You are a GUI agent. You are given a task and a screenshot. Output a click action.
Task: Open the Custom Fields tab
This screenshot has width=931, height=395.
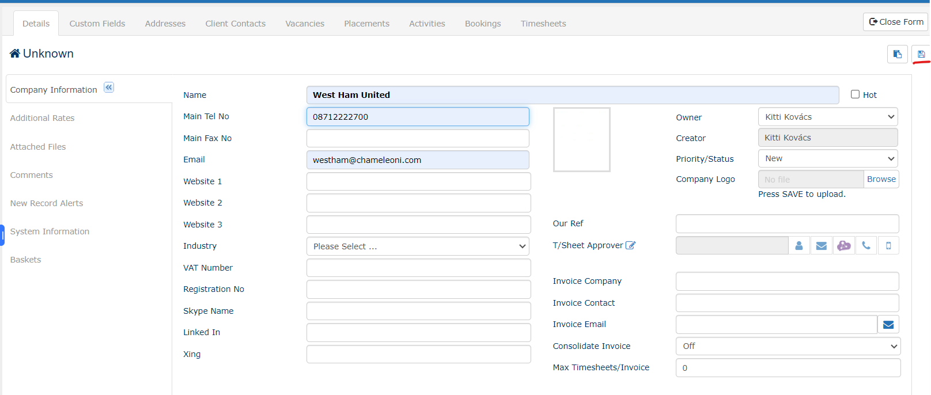97,24
